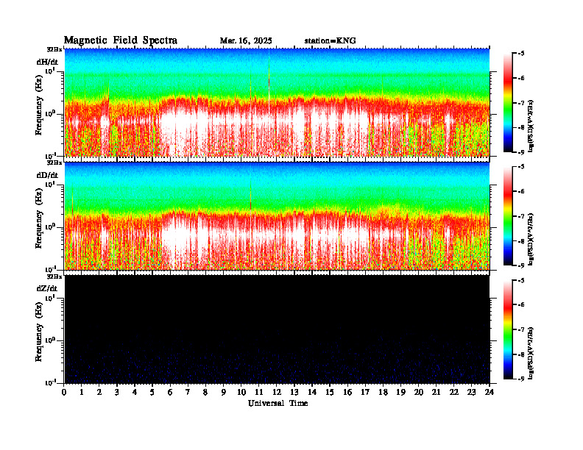
Task: Click the -9 value on dZ/dt color scale
Action: (521, 379)
